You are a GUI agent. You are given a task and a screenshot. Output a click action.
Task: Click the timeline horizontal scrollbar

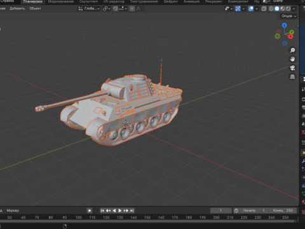pos(148,221)
